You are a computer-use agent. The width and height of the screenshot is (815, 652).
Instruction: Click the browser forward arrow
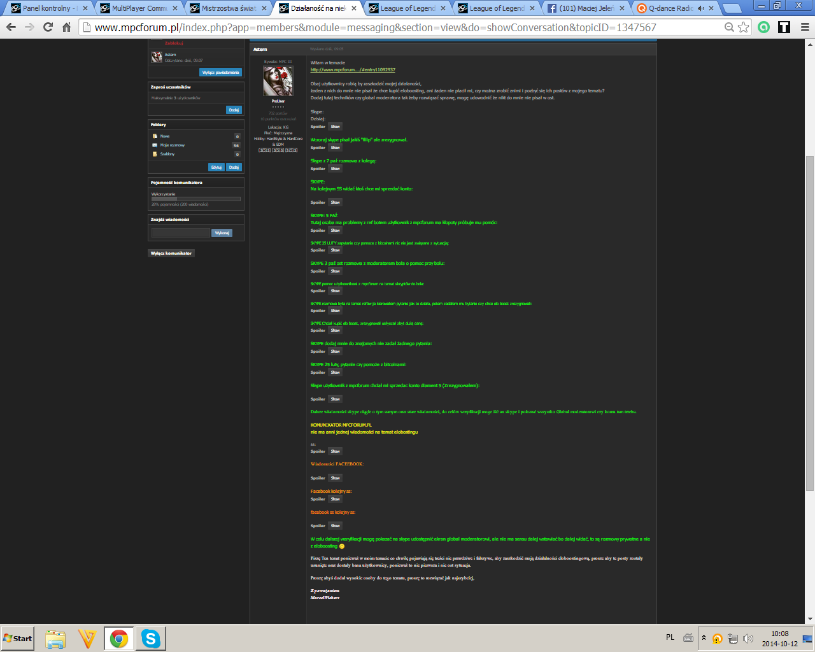[29, 27]
